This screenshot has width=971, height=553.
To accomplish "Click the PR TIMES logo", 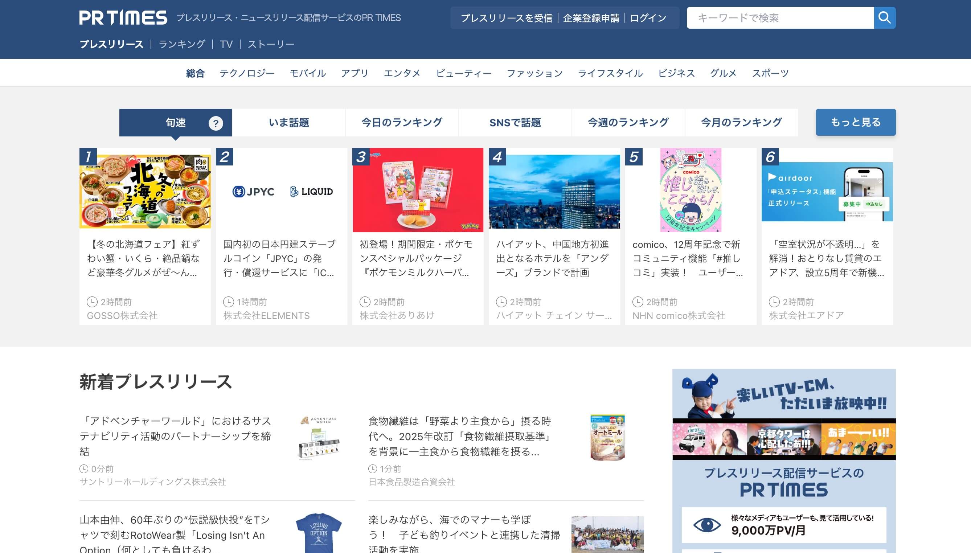I will (x=123, y=18).
